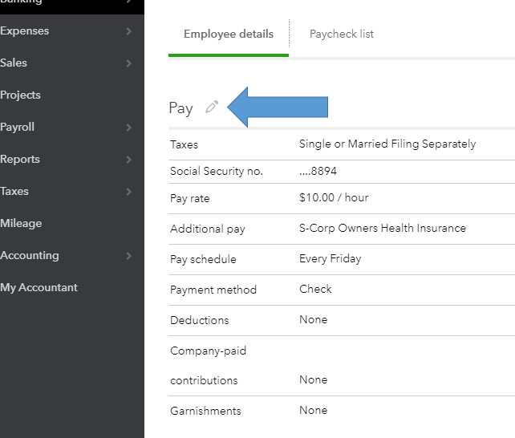515x438 pixels.
Task: Expand the Sales submenu arrow
Action: click(x=129, y=63)
